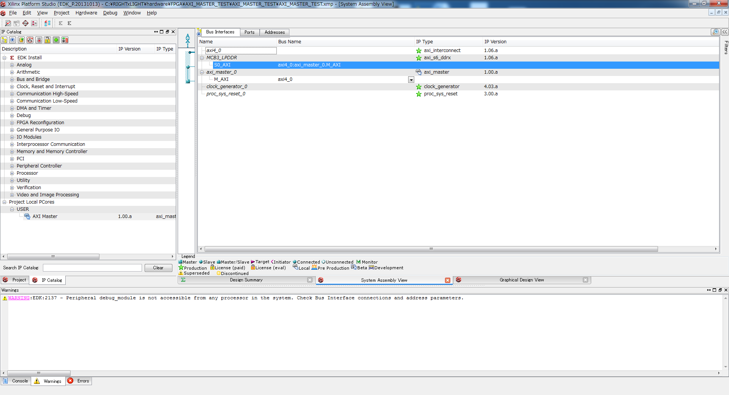The image size is (729, 395).
Task: Click the double-chevron collapse icon near Filters
Action: click(725, 32)
